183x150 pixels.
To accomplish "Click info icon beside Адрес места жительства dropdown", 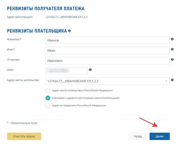I will click(x=172, y=80).
